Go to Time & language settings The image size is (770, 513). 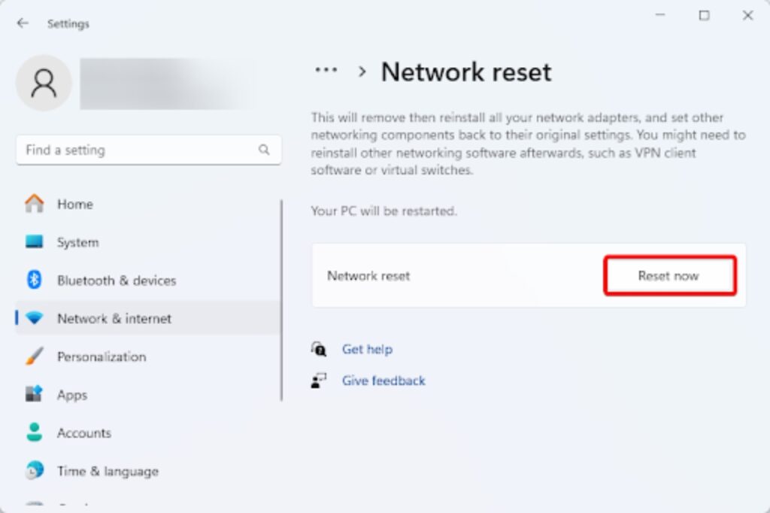point(108,472)
